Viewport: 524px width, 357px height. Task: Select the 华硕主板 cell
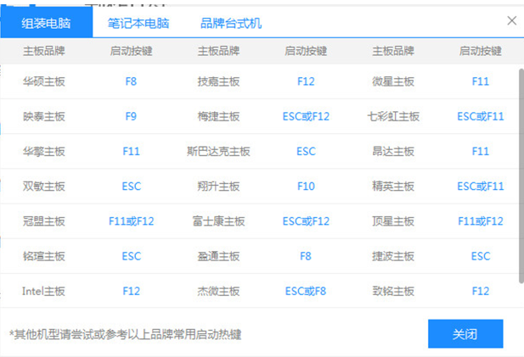tap(44, 81)
